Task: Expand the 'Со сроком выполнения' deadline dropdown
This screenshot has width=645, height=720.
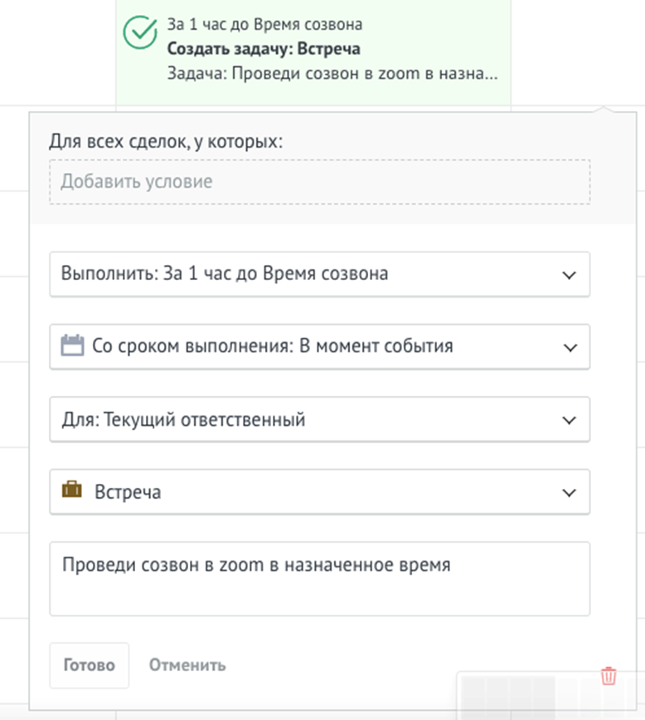Action: (319, 346)
